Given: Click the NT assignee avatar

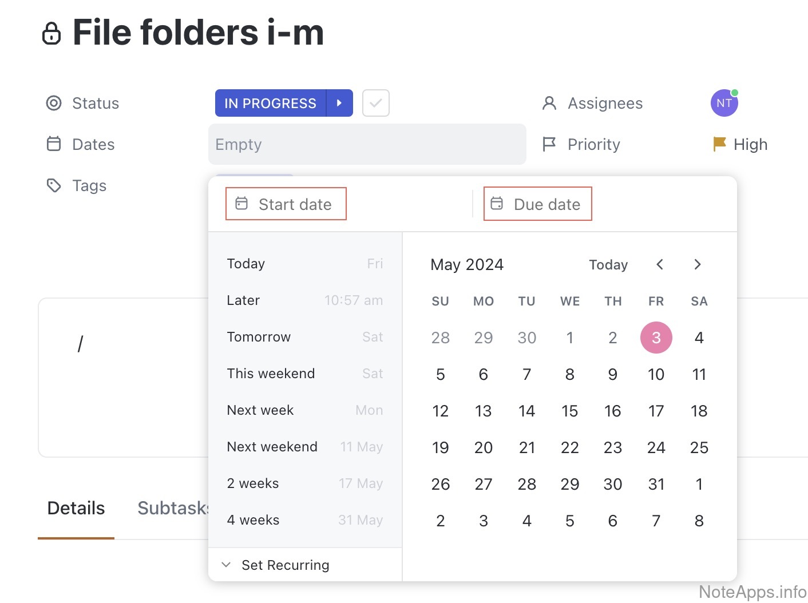Looking at the screenshot, I should point(724,104).
